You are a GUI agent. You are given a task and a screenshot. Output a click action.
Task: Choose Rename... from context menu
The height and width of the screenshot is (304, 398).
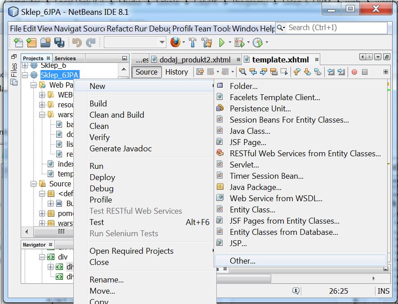(107, 280)
